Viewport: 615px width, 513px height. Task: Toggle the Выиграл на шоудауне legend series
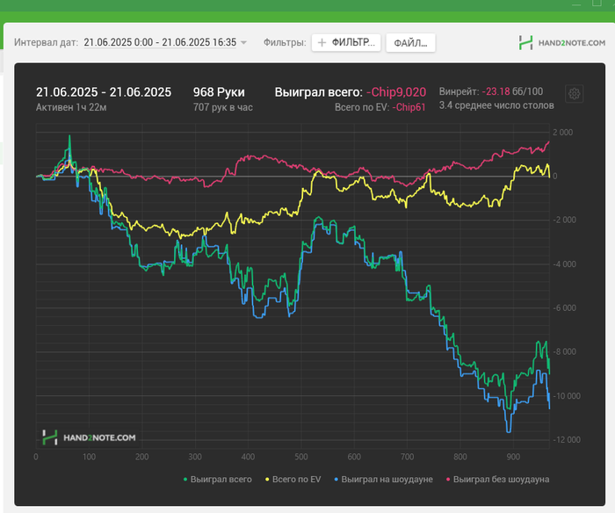click(383, 480)
